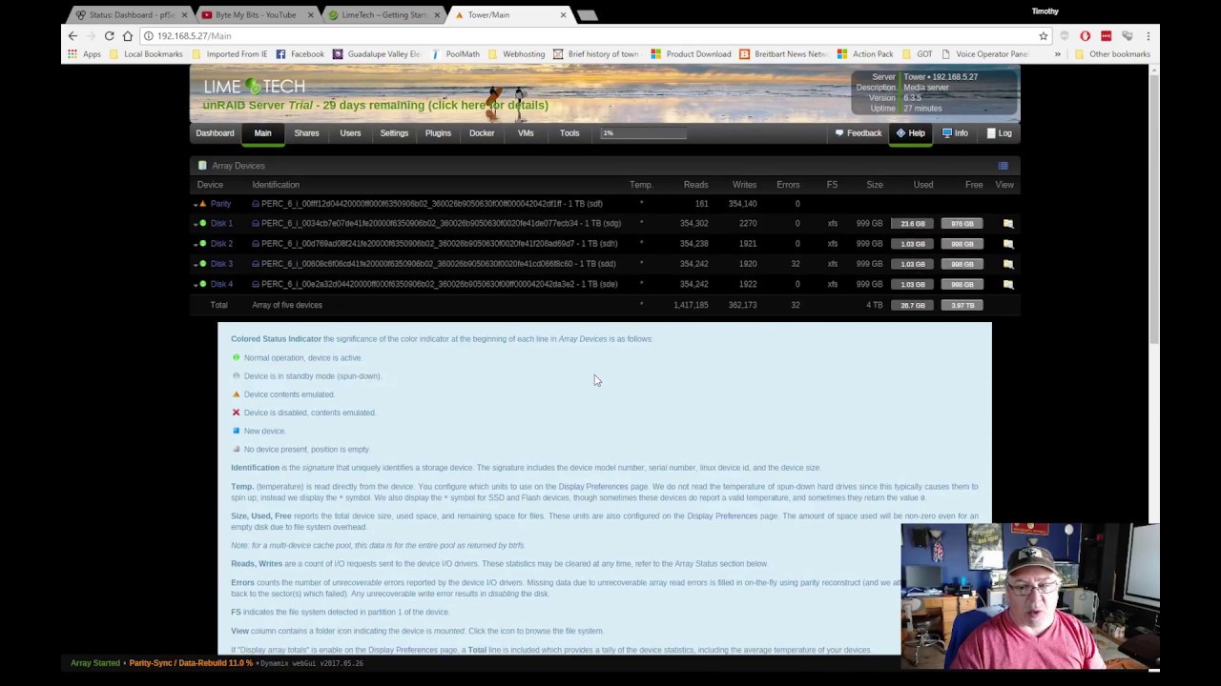The width and height of the screenshot is (1221, 686).
Task: Open the Disk 4 device link
Action: point(221,284)
